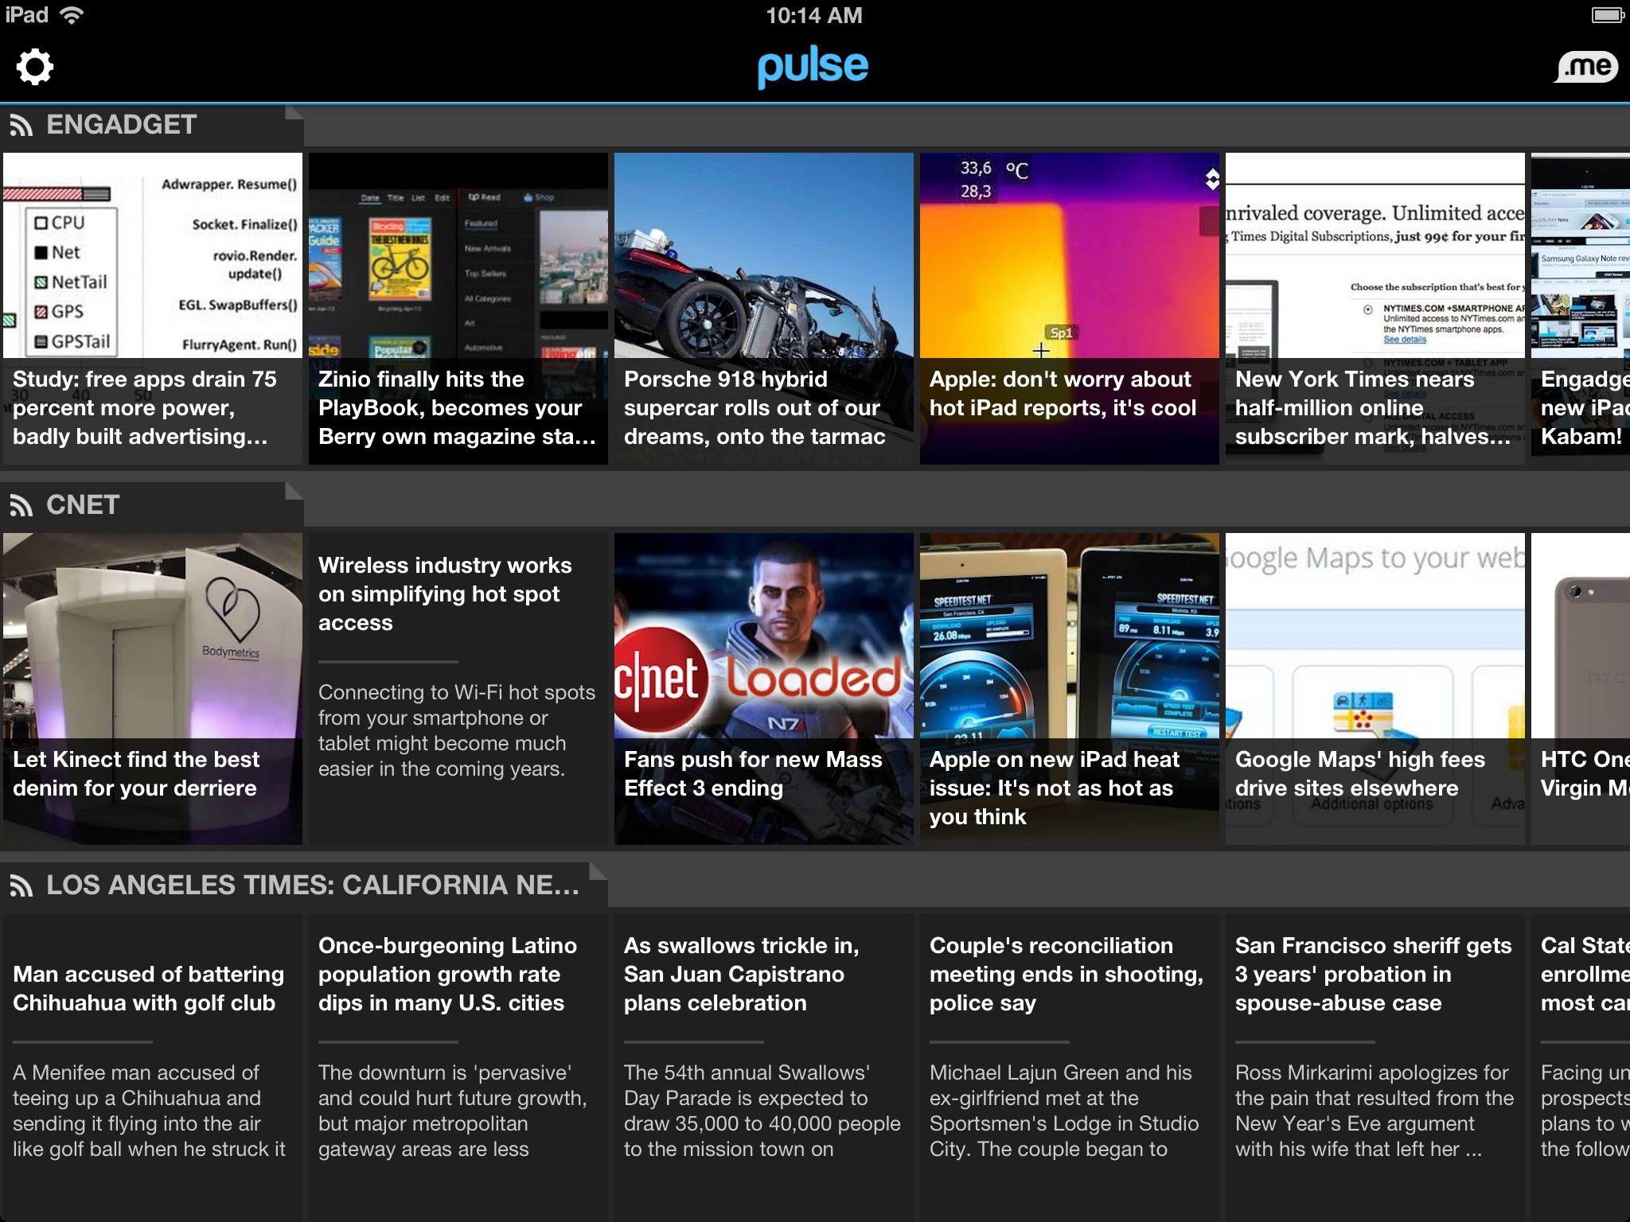Open the Google Maps high fees story

coord(1375,689)
